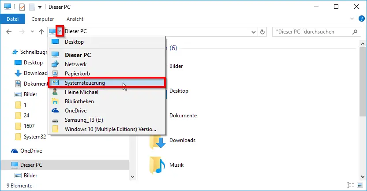Viewport: 367px width, 191px height.
Task: Choose Bibliotheken from the dropdown list
Action: (107, 101)
